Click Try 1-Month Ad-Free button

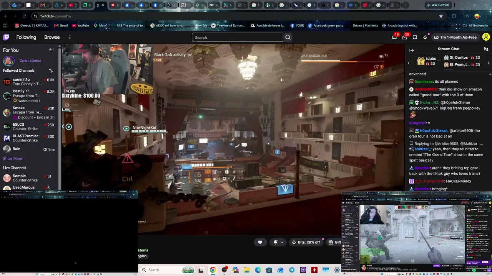pyautogui.click(x=455, y=37)
